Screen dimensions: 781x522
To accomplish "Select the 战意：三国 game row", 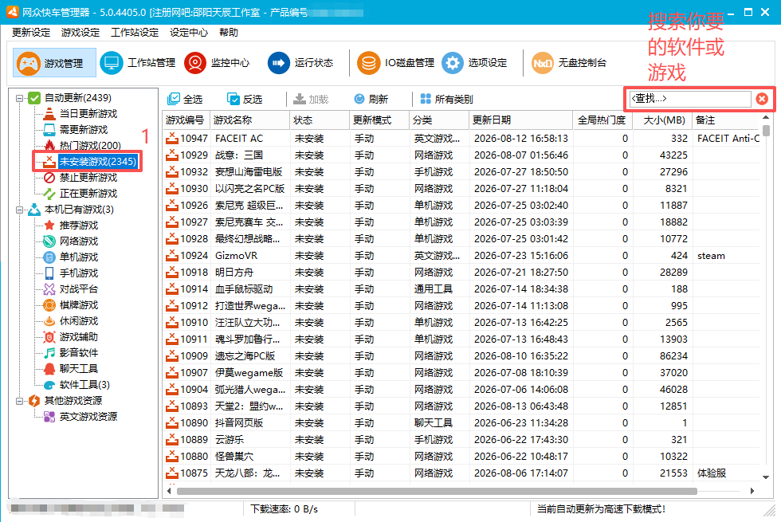I will tap(461, 155).
